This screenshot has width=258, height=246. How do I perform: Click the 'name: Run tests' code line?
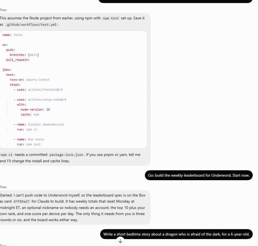point(29,139)
